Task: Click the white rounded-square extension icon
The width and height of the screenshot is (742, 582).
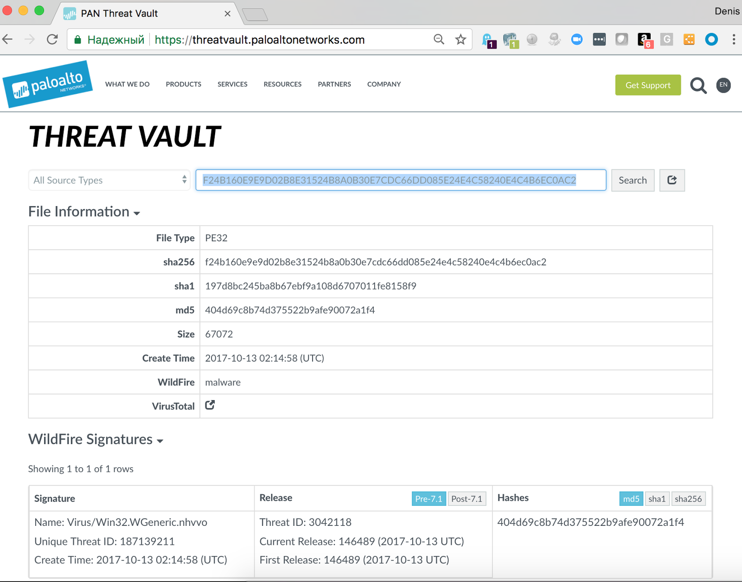Action: point(621,39)
